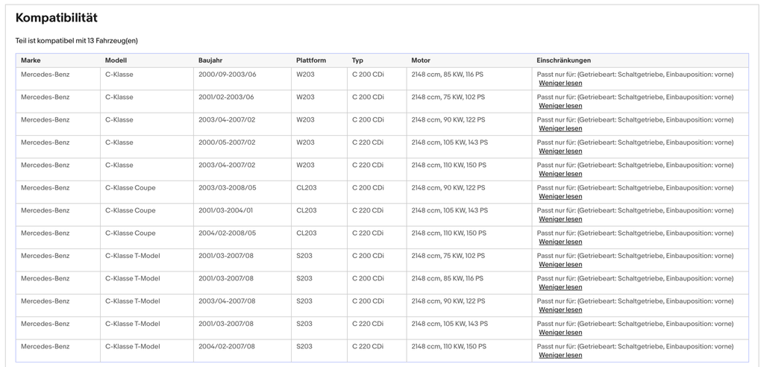Click '2148 ccm, 75 KW, 102 PS' in the W203 row
Viewport: 764px width, 367px height.
click(x=448, y=97)
